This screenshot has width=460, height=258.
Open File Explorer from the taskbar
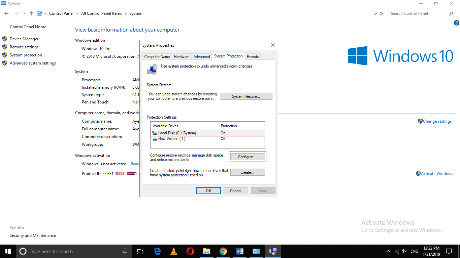[x=206, y=251]
